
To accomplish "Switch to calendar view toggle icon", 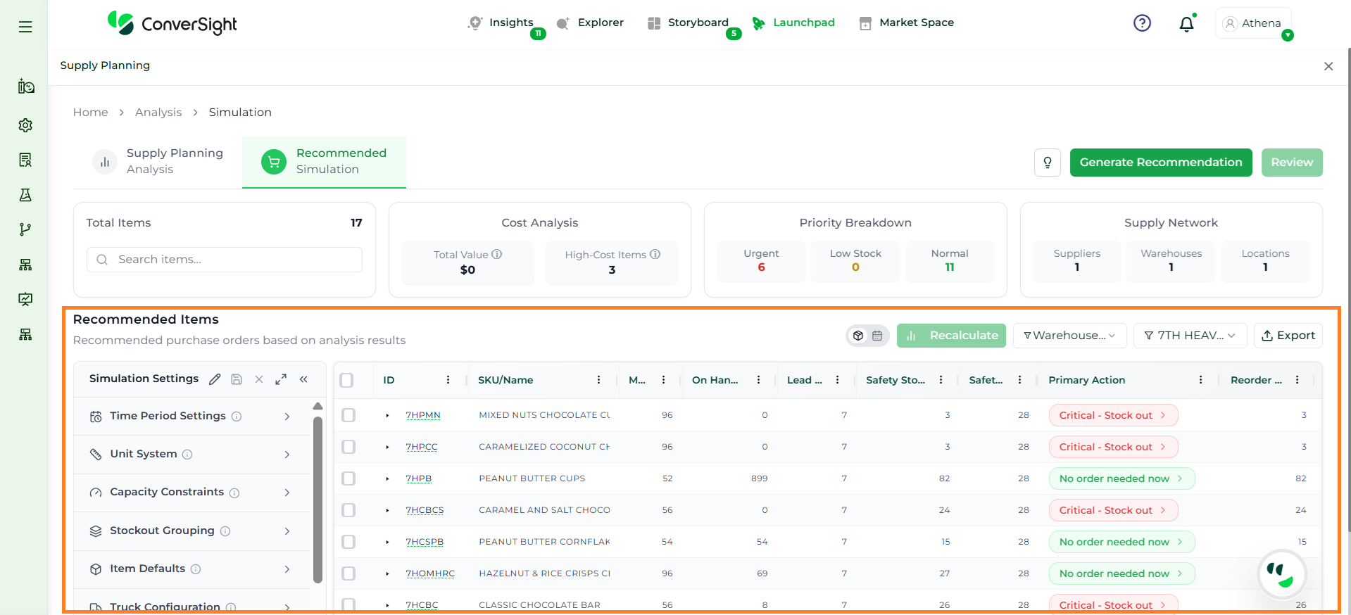I will [877, 336].
